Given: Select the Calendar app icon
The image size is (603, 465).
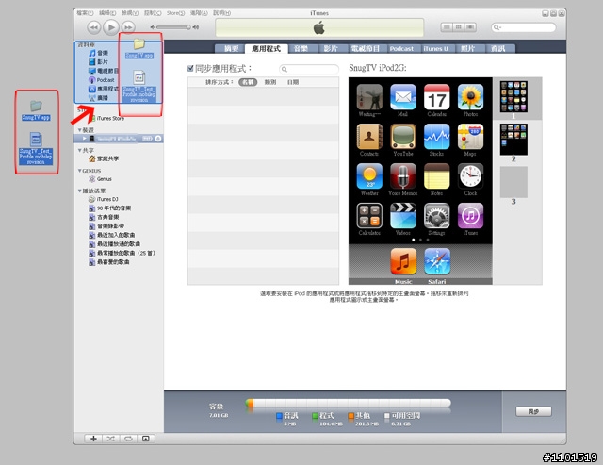Looking at the screenshot, I should pos(437,97).
